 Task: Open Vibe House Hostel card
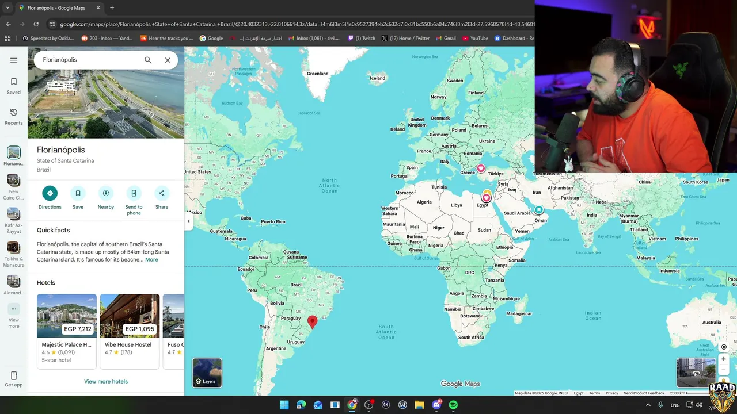coord(130,331)
